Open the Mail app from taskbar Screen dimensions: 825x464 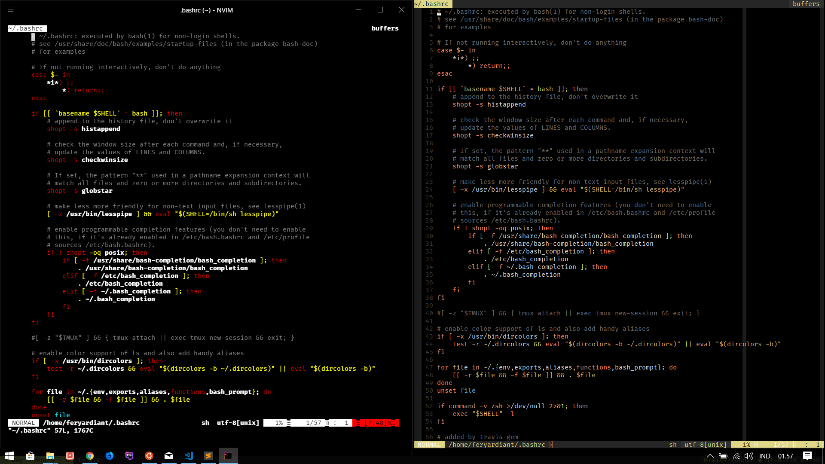[169, 456]
